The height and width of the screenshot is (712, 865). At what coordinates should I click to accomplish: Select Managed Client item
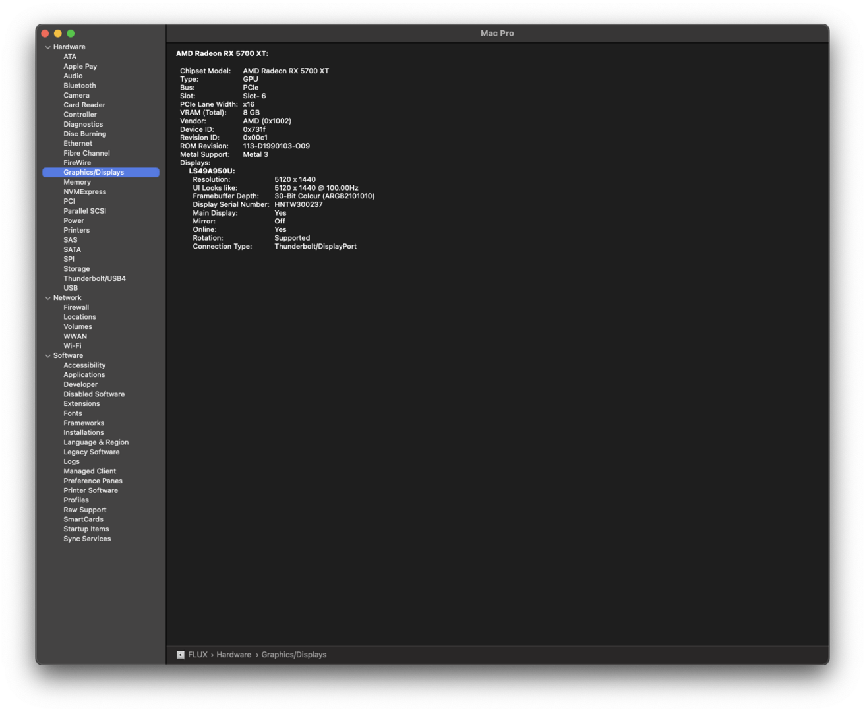(90, 471)
